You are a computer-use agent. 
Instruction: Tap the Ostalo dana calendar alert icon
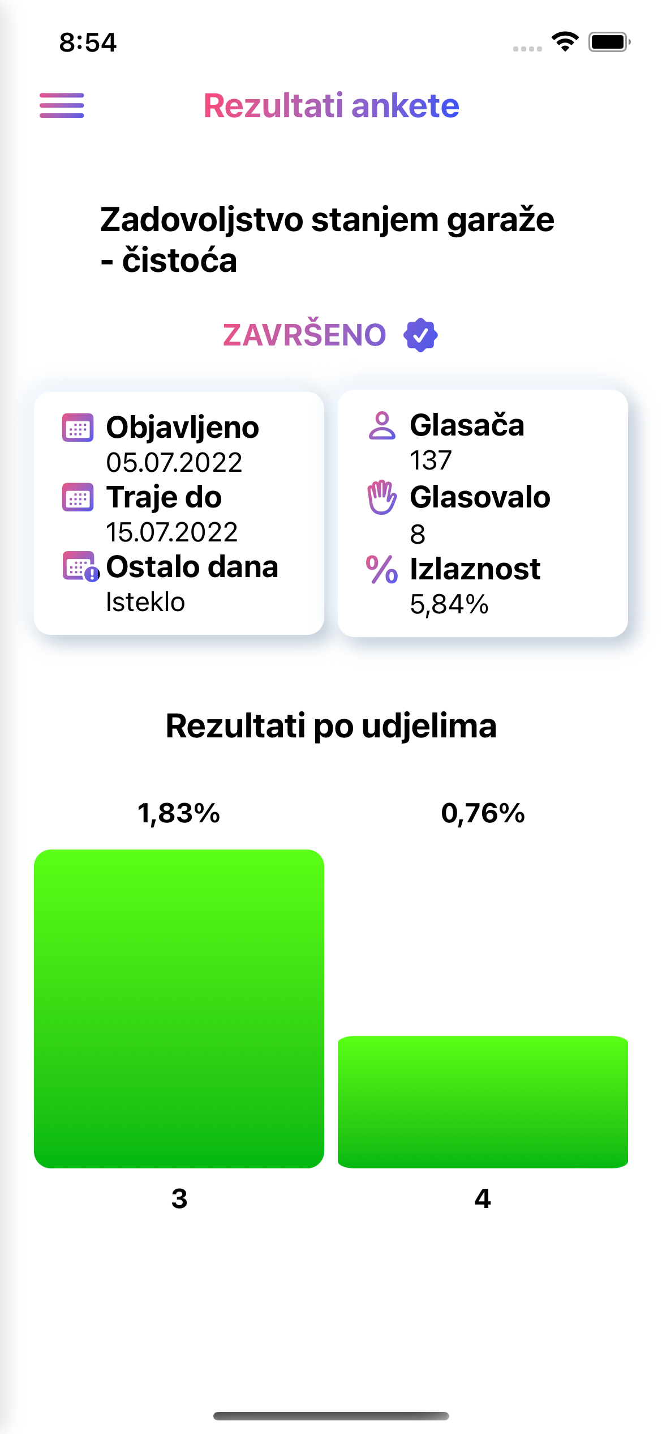point(80,566)
